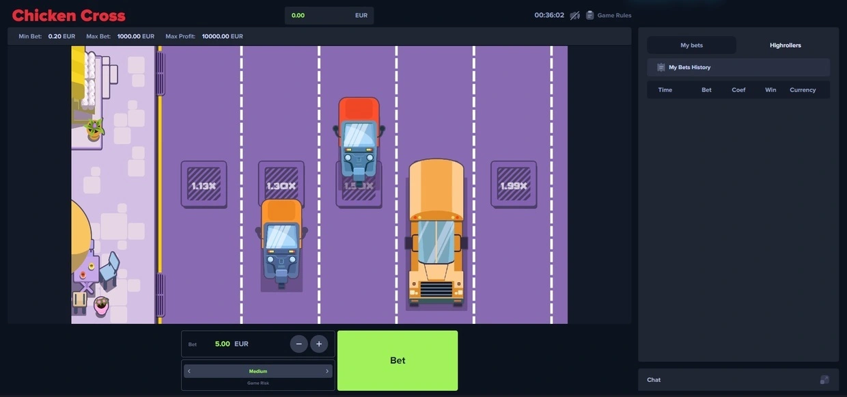
Task: Open the Chat panel
Action: (x=738, y=380)
